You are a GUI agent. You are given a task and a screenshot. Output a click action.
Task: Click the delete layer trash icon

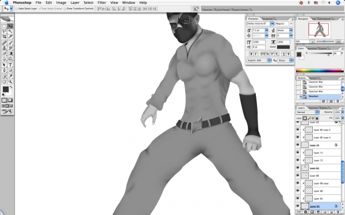(x=338, y=212)
